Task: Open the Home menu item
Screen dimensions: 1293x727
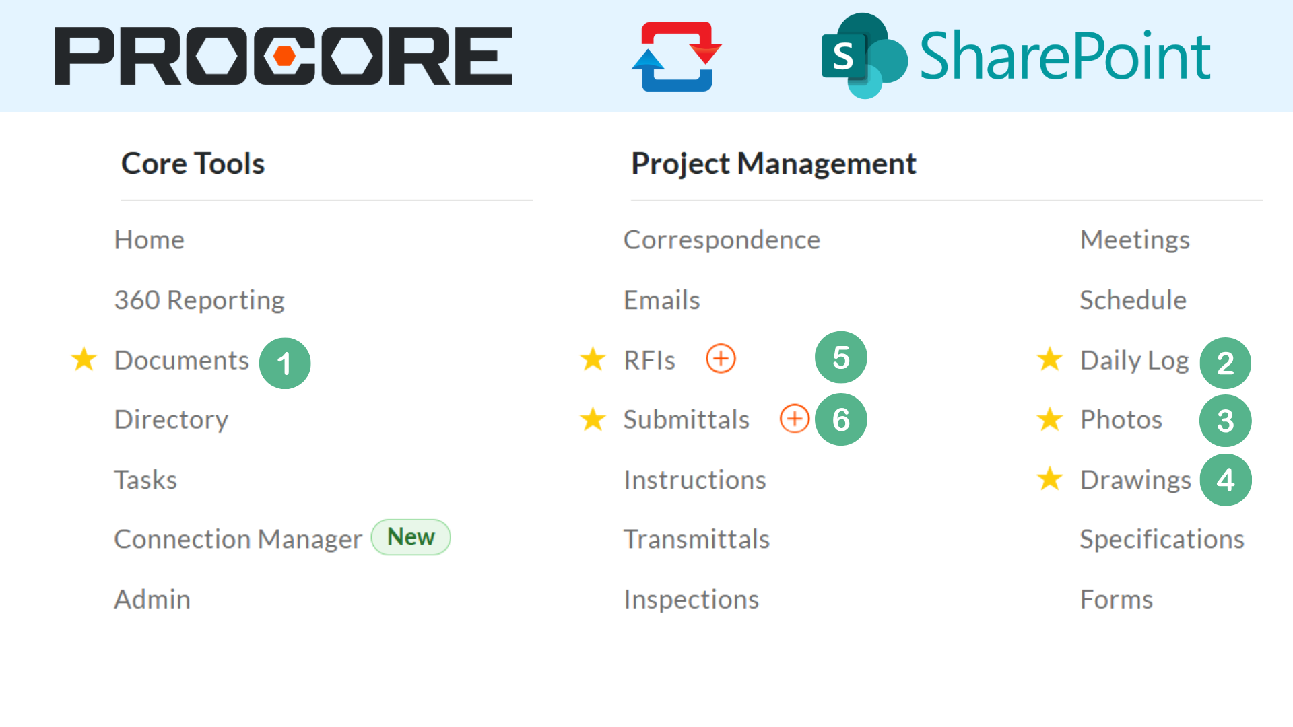Action: [149, 240]
